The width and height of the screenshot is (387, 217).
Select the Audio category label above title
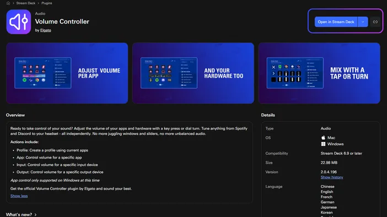coord(40,14)
